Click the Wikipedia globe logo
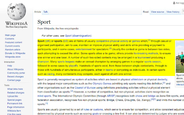184x115 pixels. point(16,11)
